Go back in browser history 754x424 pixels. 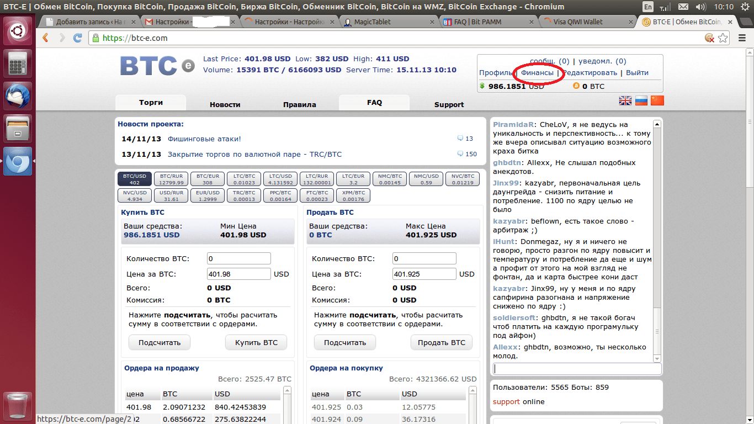pos(46,38)
